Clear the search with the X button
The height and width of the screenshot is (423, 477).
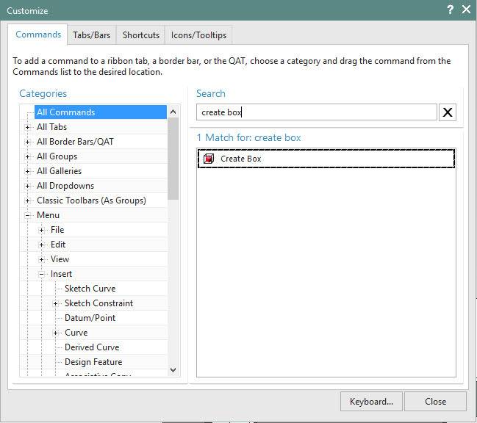(447, 112)
